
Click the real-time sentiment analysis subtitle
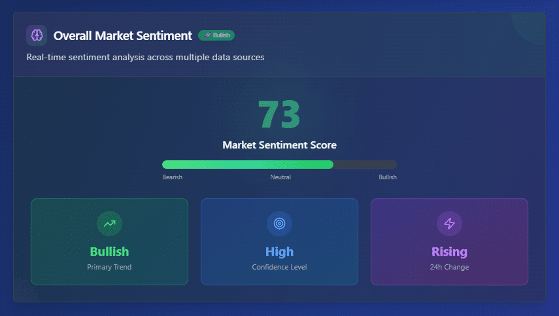pyautogui.click(x=145, y=57)
